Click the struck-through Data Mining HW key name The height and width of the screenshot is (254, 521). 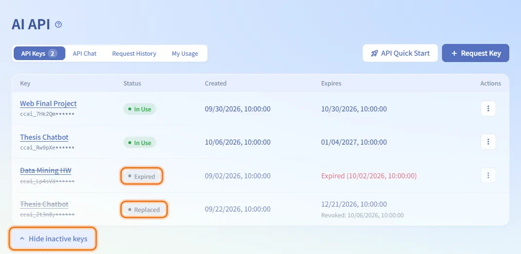(45, 170)
